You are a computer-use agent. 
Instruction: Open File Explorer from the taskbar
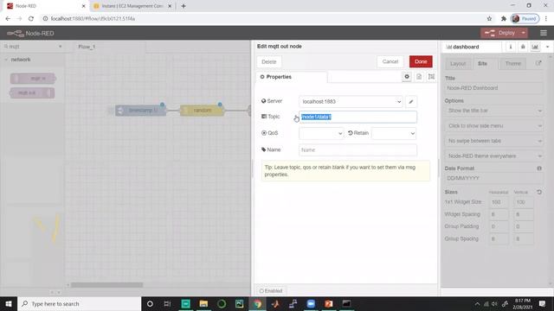point(203,303)
